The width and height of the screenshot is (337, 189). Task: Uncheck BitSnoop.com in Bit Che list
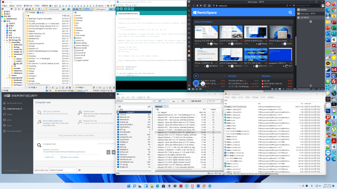pyautogui.click(x=118, y=117)
